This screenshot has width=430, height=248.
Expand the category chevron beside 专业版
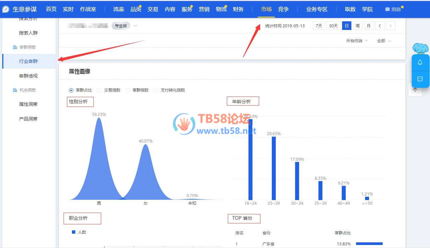136,26
